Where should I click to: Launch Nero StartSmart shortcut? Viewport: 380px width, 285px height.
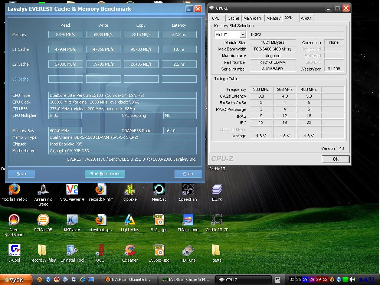[x=14, y=225]
